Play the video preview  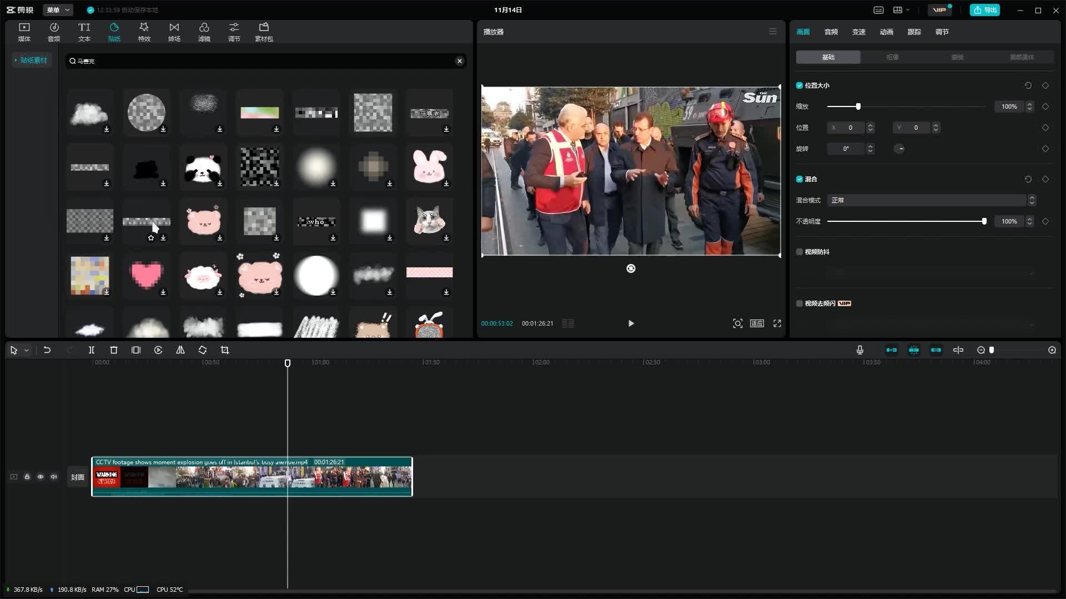(x=631, y=323)
